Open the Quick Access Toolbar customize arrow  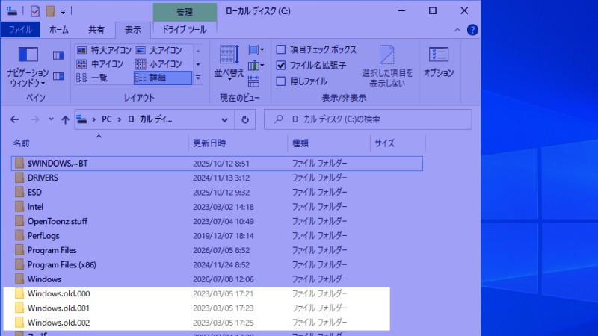(x=64, y=12)
